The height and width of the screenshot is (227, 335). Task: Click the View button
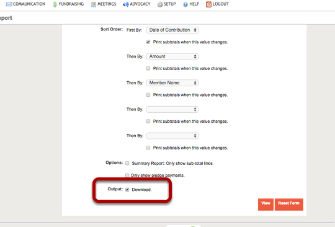pos(266,205)
